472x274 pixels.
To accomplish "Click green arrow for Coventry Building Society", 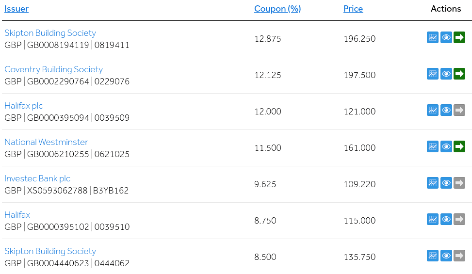I will 459,74.
